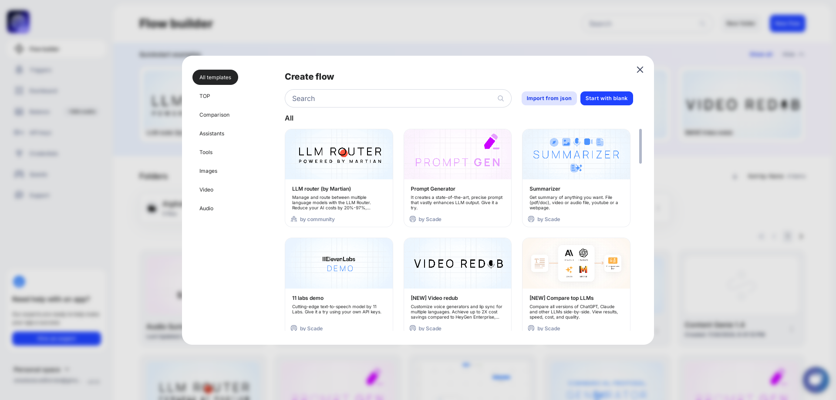Image resolution: width=836 pixels, height=400 pixels.
Task: Click the community icon under LLM router
Action: [x=294, y=219]
